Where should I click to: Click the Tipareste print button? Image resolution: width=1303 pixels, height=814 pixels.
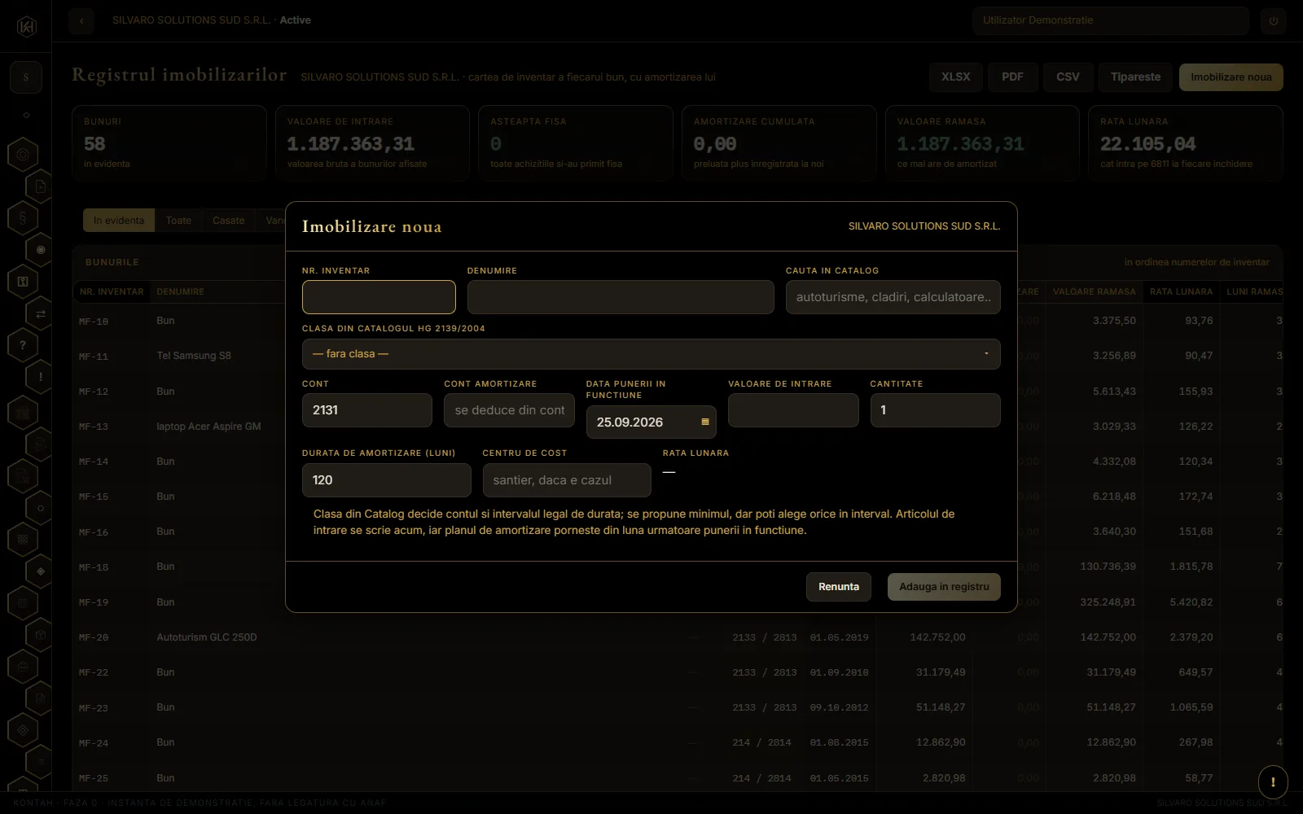[1135, 77]
